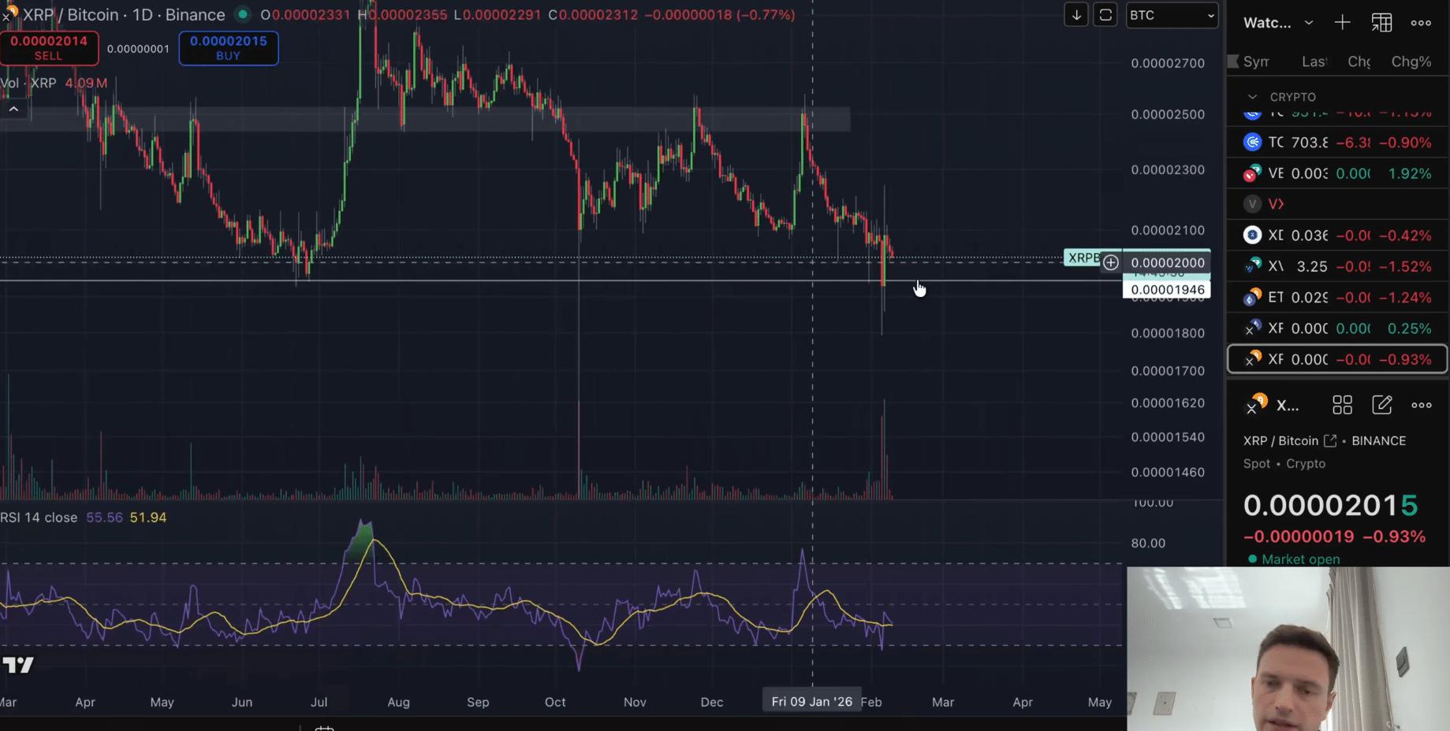Open watchlist options via three-dot icon

pyautogui.click(x=1421, y=22)
